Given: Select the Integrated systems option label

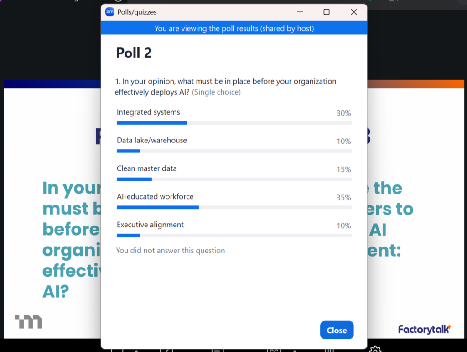Looking at the screenshot, I should click(148, 112).
